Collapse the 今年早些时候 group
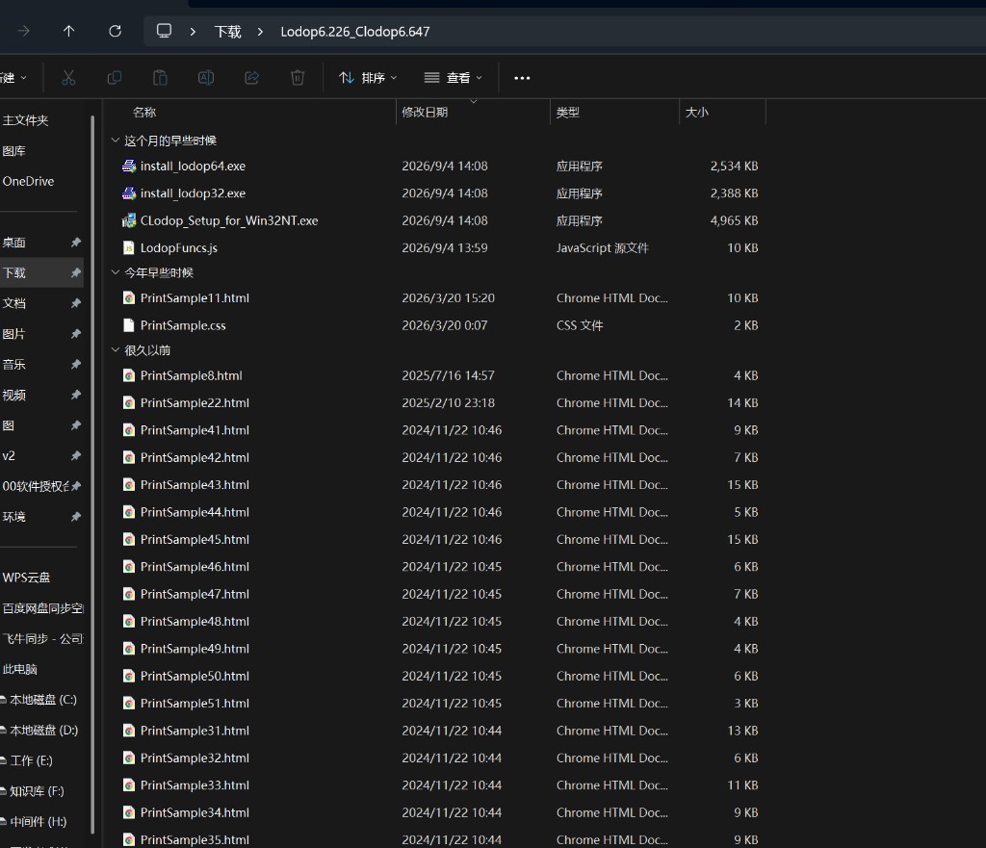The height and width of the screenshot is (848, 986). 116,272
